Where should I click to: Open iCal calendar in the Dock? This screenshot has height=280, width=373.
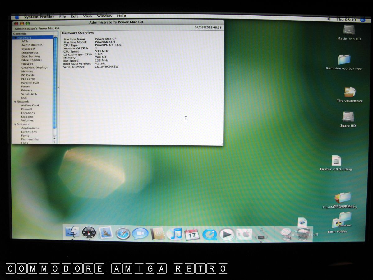[192, 234]
